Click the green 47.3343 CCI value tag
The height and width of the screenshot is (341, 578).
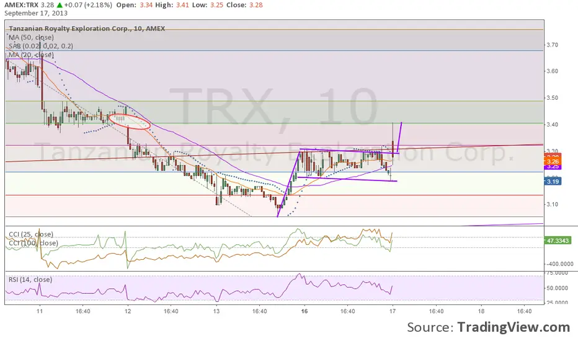point(558,241)
